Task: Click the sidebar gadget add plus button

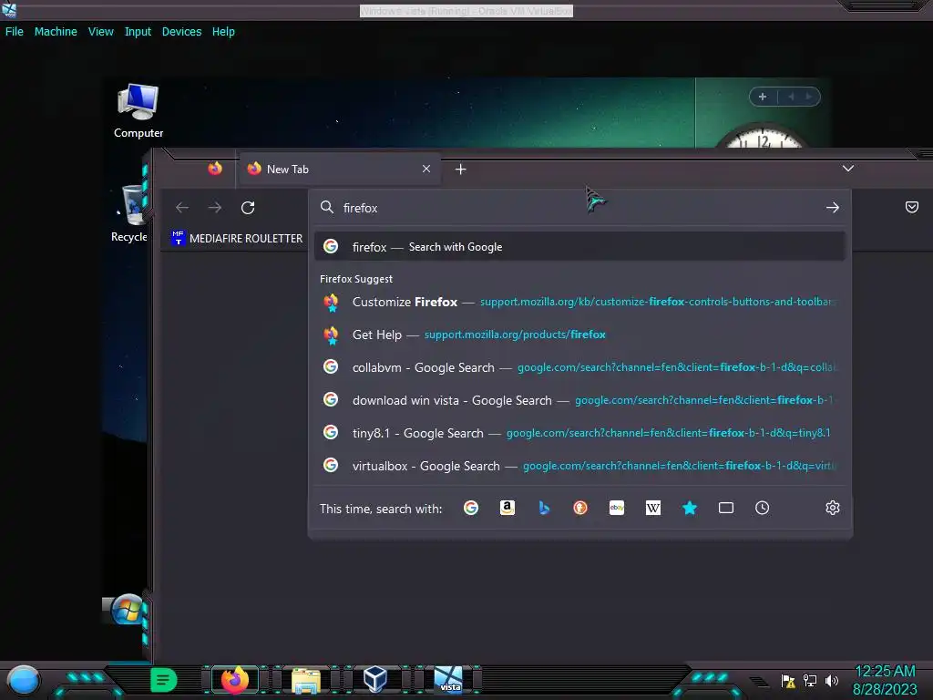Action: tap(763, 97)
